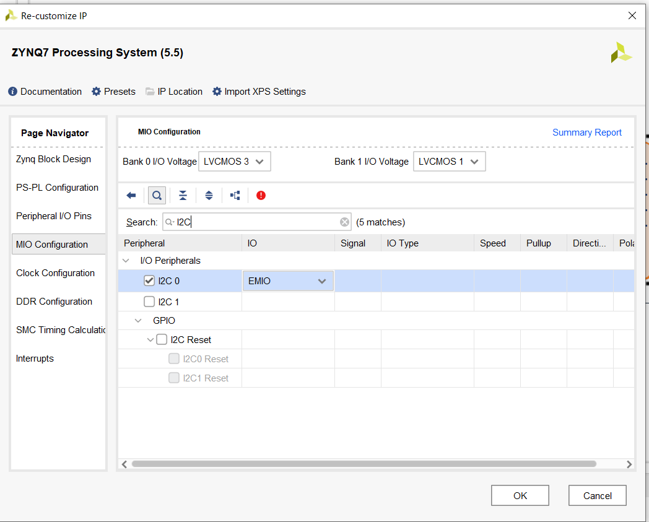Click Import XPS Settings
The width and height of the screenshot is (649, 522).
pyautogui.click(x=265, y=92)
